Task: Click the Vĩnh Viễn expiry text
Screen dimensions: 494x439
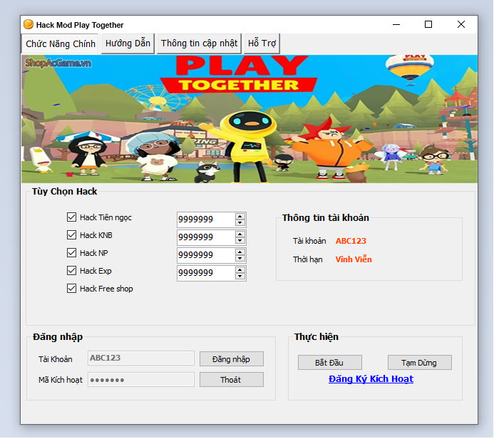Action: point(354,259)
